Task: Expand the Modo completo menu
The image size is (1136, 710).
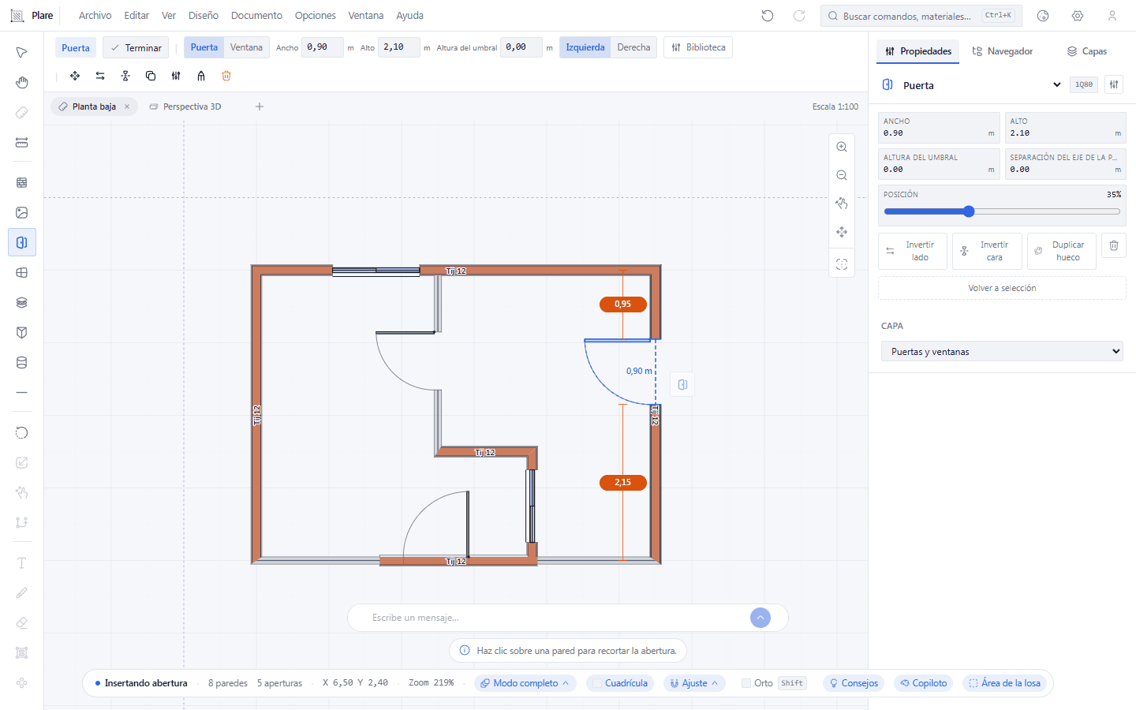Action: [x=525, y=683]
